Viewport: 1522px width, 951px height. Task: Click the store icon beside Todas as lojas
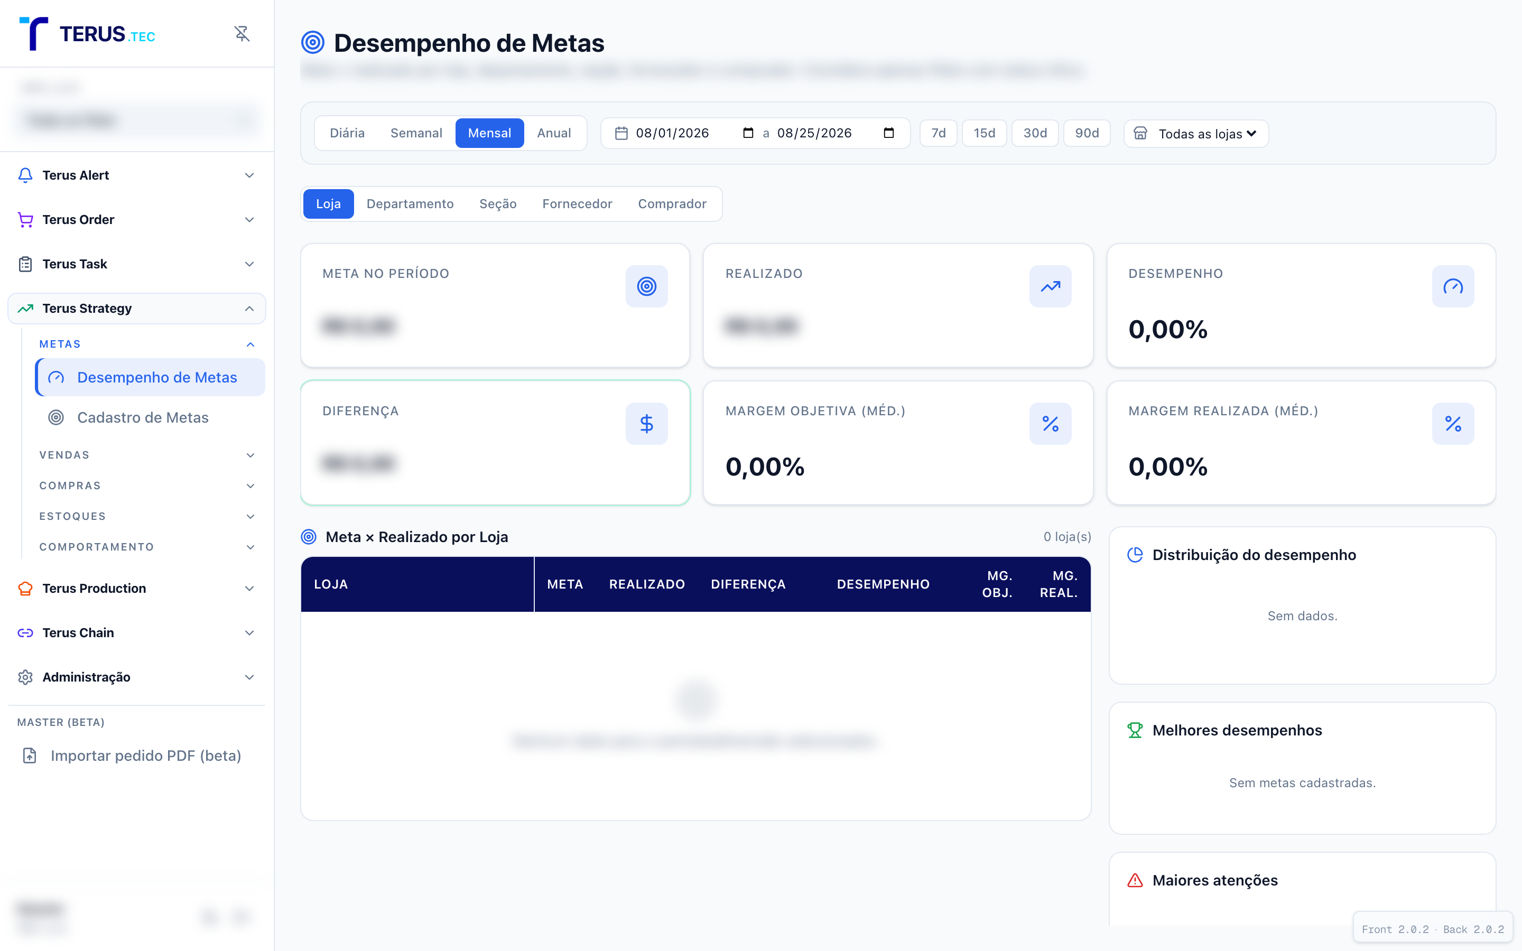(1140, 133)
